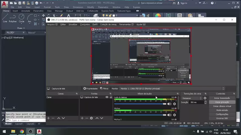The width and height of the screenshot is (241, 135).
Task: Click the Configurações button
Action: tap(222, 114)
